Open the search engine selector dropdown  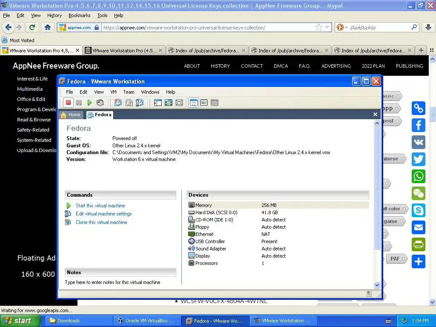(x=342, y=27)
